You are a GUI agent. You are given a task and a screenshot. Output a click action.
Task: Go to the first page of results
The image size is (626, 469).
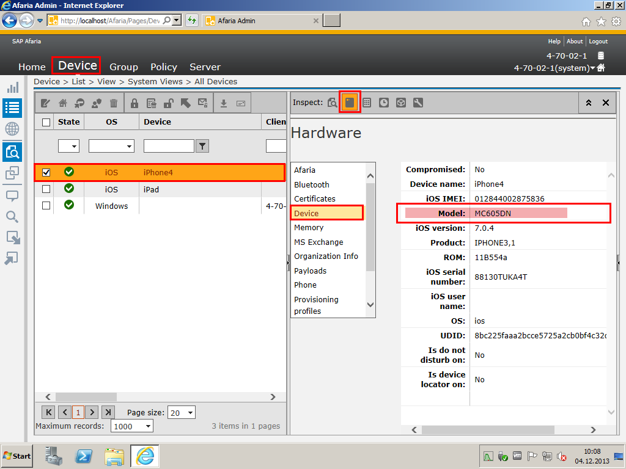click(x=48, y=412)
